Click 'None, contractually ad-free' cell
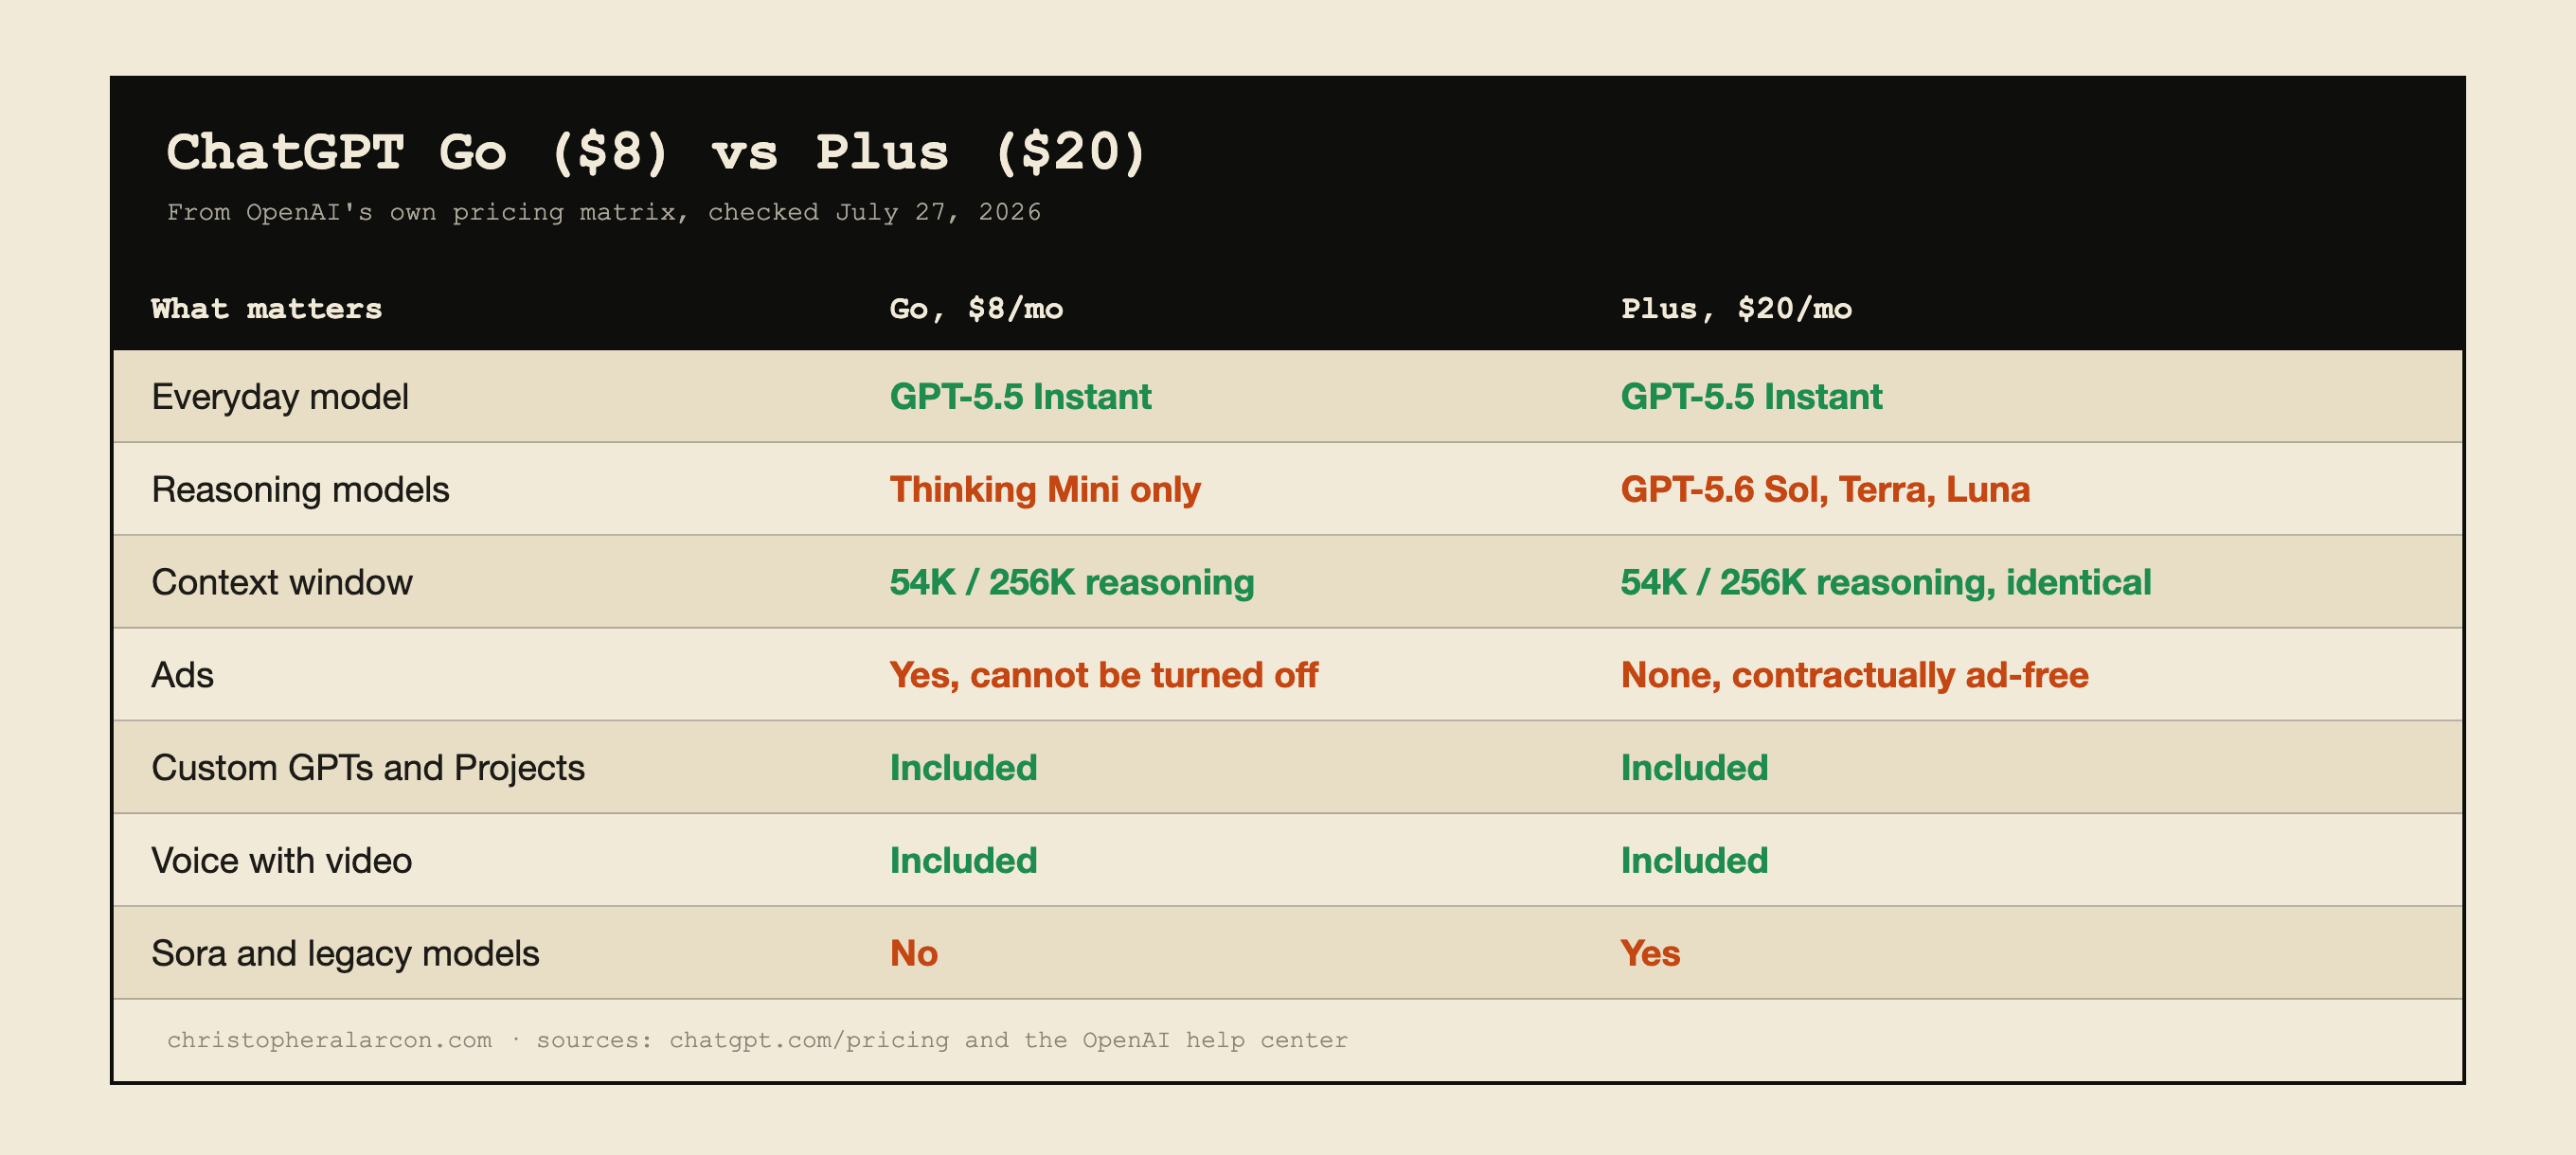This screenshot has width=2576, height=1155. click(x=1855, y=675)
